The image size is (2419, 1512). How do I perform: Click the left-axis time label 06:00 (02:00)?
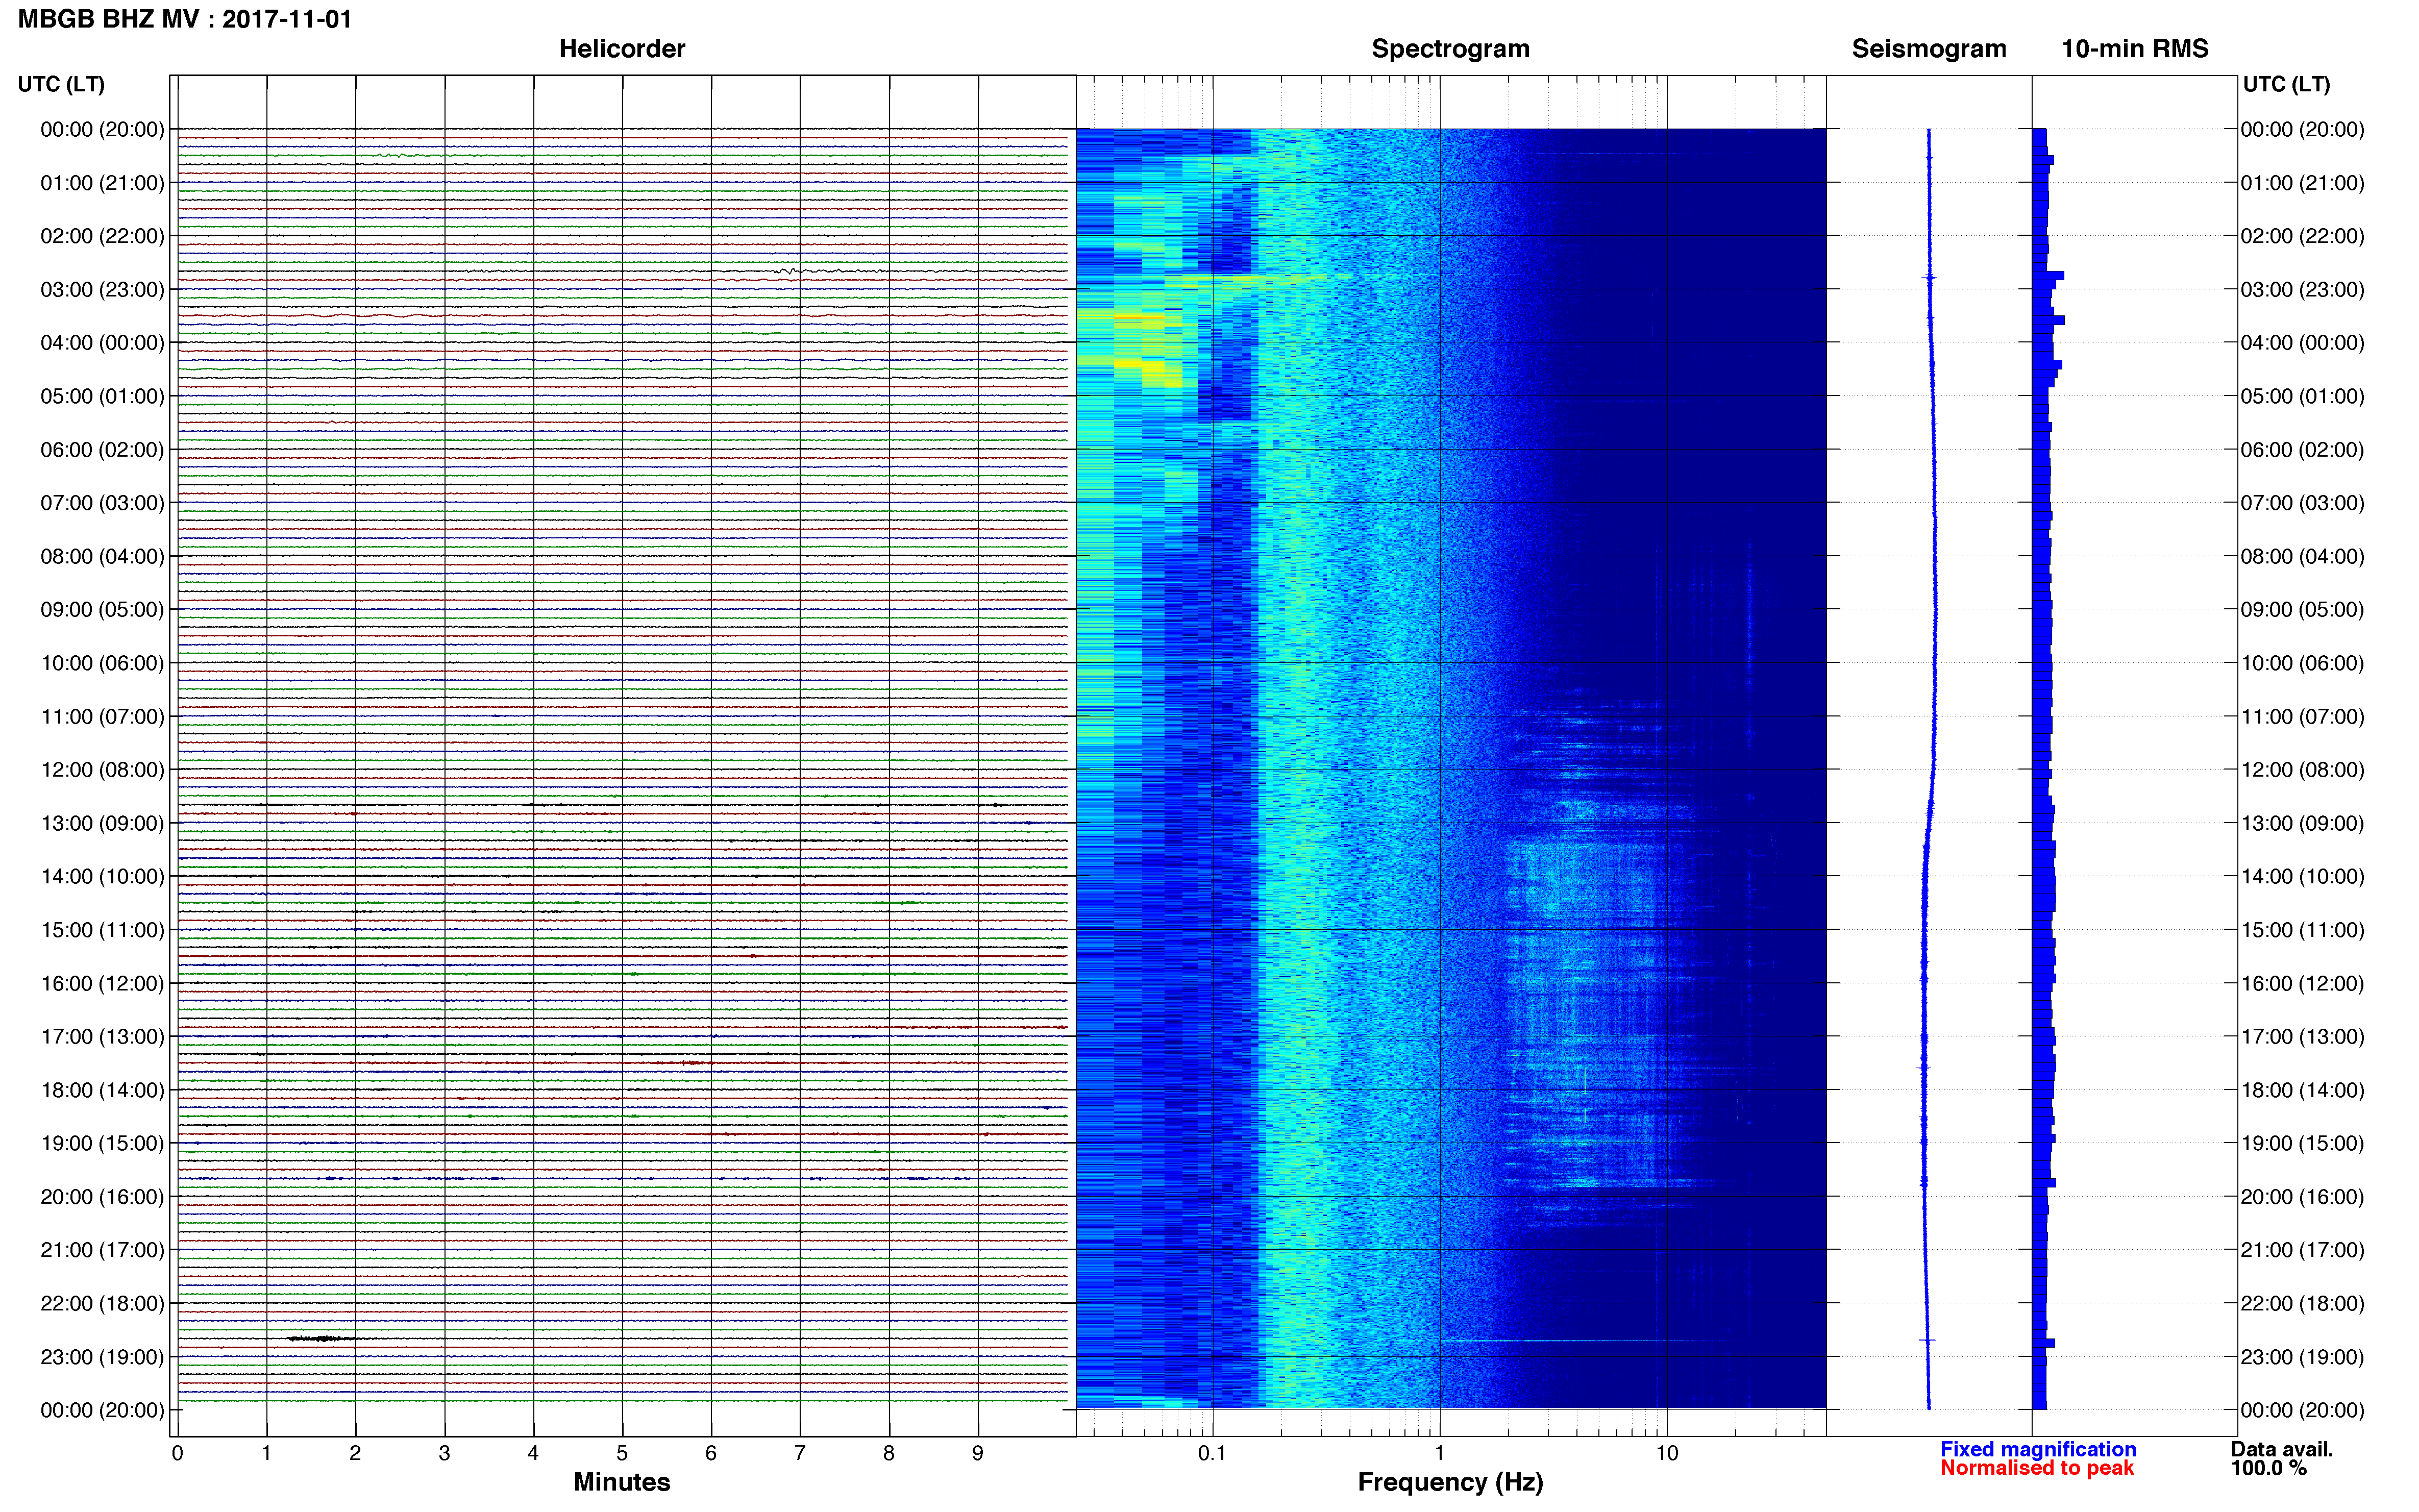(102, 450)
